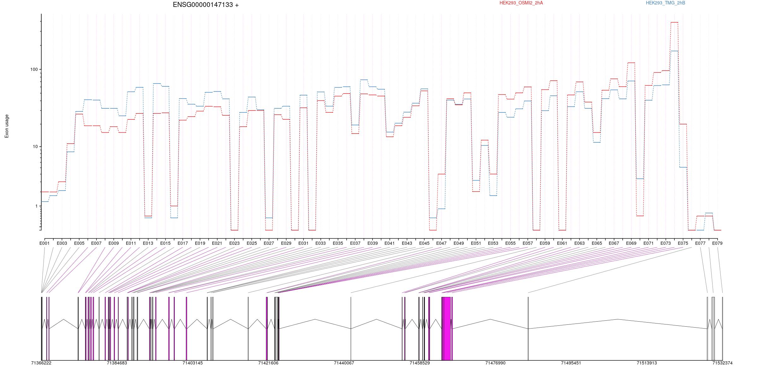The width and height of the screenshot is (757, 378).
Task: Click exon label E053
Action: pyautogui.click(x=493, y=243)
